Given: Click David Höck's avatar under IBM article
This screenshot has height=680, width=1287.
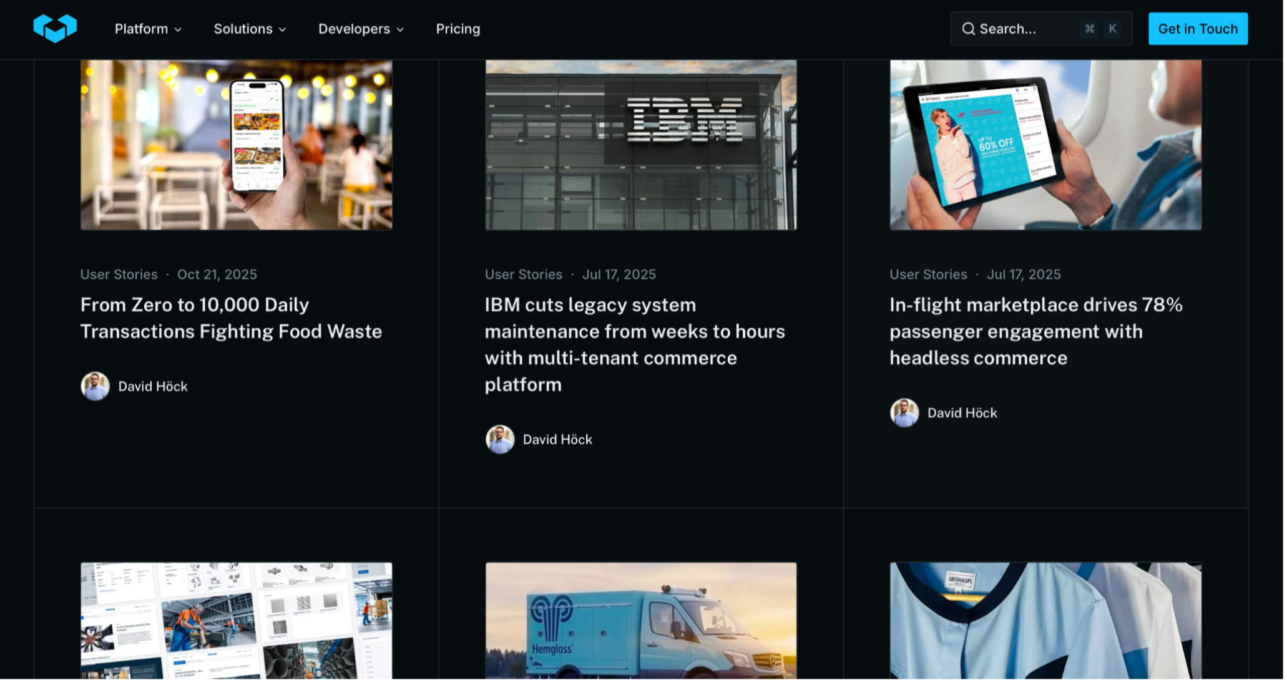Looking at the screenshot, I should (x=501, y=440).
